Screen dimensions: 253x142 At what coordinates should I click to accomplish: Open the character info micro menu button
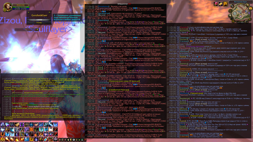click(60, 140)
